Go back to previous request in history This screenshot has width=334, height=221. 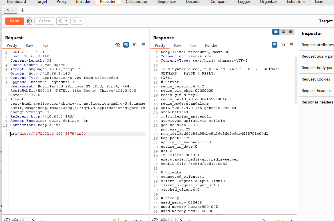point(60,21)
